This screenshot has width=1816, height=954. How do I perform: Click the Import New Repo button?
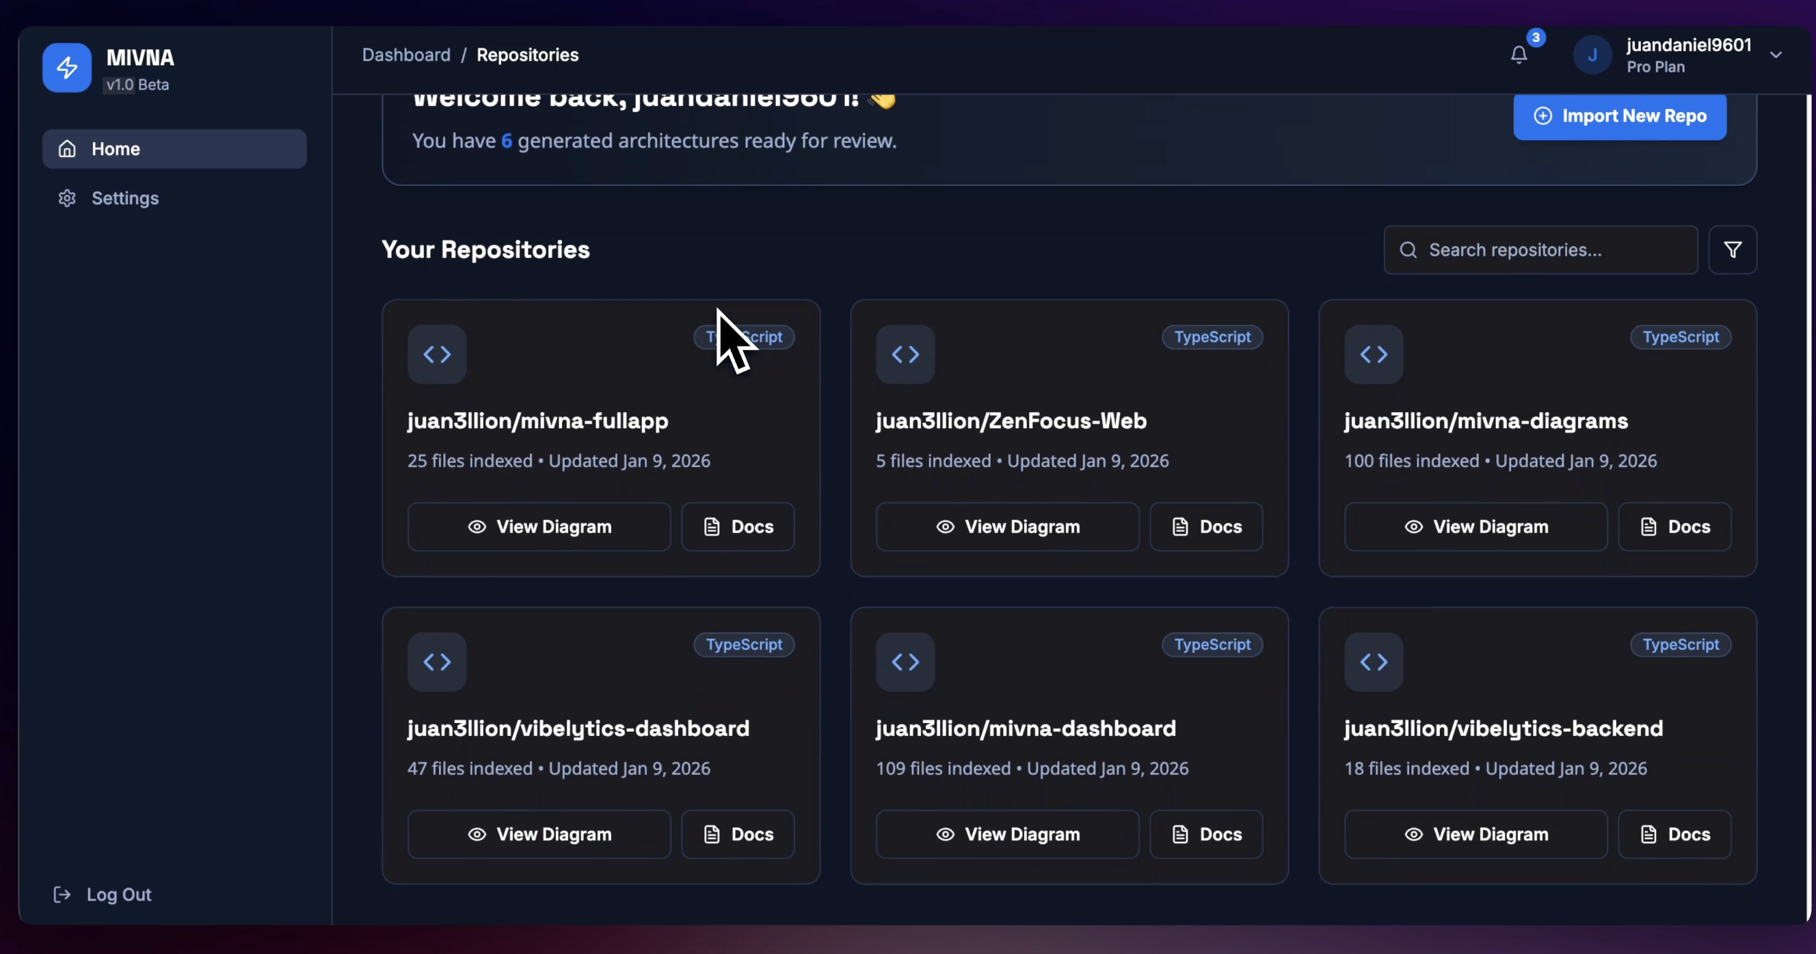pos(1619,116)
